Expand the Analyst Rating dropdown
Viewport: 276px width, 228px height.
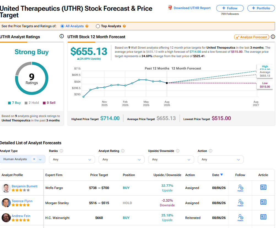(x=121, y=159)
